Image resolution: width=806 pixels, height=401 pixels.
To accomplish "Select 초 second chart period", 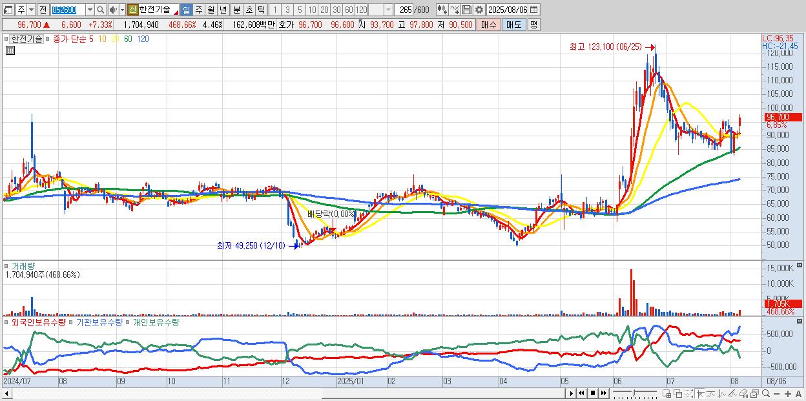I will (249, 10).
